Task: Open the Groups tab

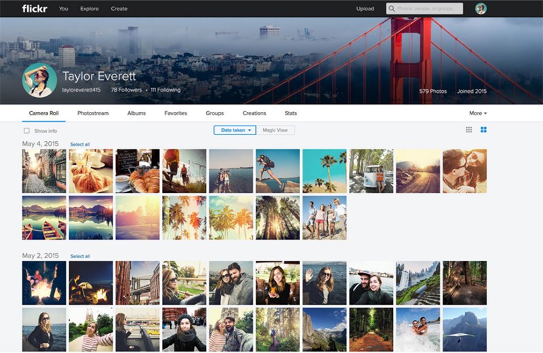Action: click(x=214, y=113)
